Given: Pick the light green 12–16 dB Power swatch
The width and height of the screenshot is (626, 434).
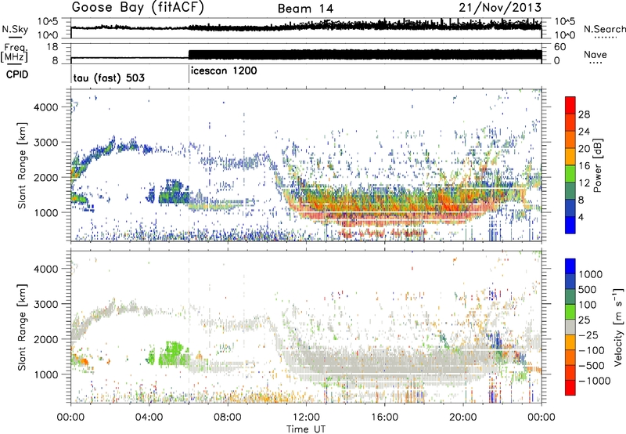Looking at the screenshot, I should click(x=570, y=174).
